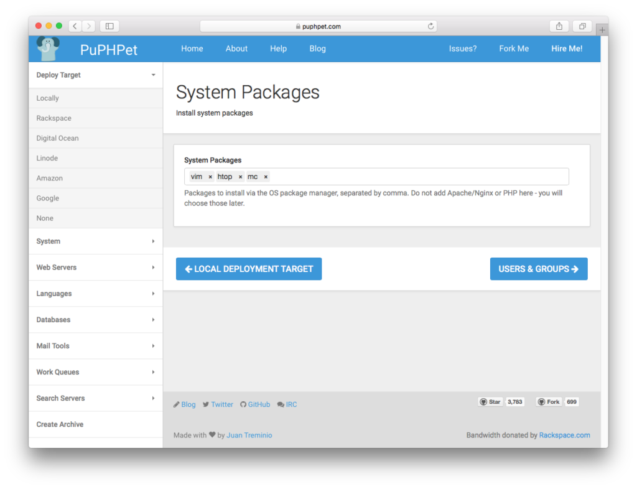Select Digital Ocean deploy target

click(x=96, y=138)
